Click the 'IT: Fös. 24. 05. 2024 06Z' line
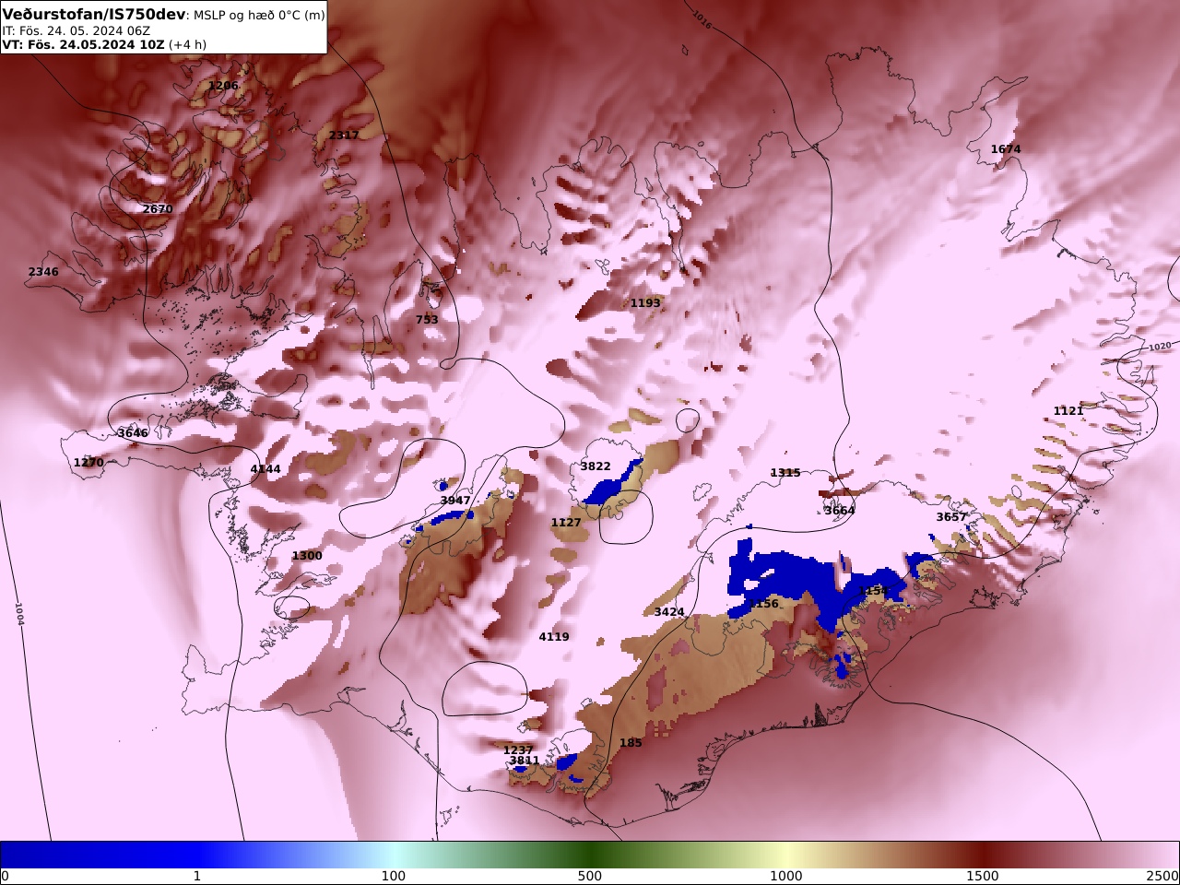The width and height of the screenshot is (1180, 885). pos(76,30)
